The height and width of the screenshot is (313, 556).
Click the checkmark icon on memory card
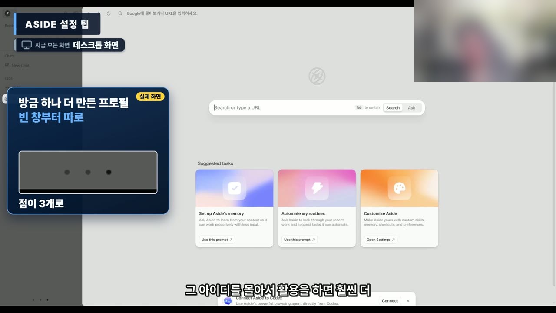click(x=235, y=188)
